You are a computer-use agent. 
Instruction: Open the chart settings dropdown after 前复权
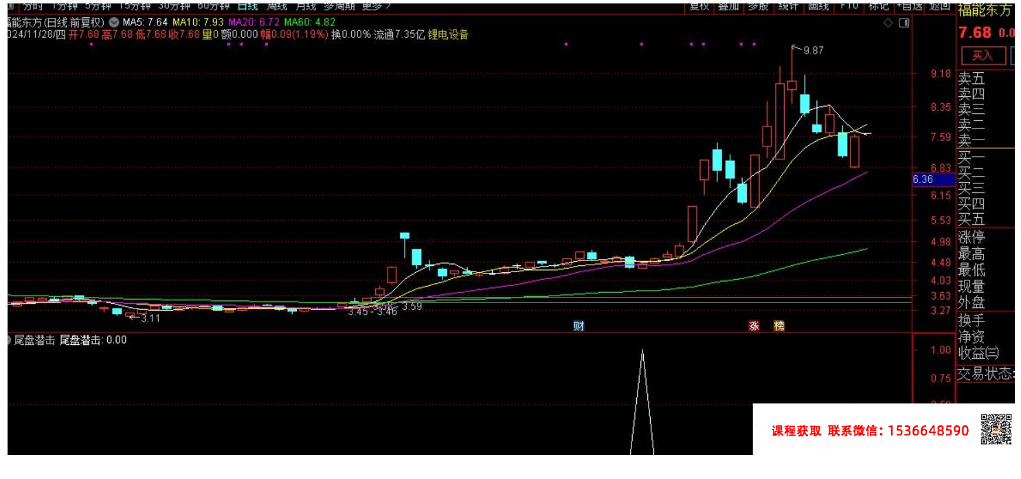click(x=113, y=22)
